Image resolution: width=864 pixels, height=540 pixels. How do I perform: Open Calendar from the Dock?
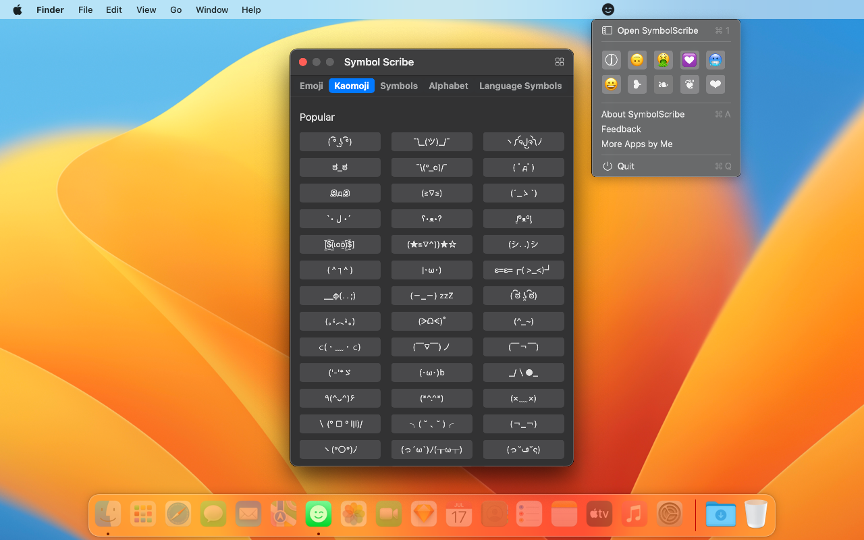coord(459,514)
